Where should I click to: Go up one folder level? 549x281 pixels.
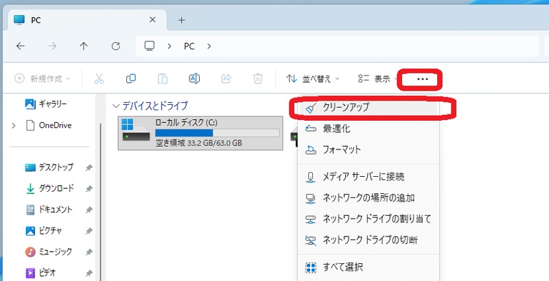click(83, 46)
